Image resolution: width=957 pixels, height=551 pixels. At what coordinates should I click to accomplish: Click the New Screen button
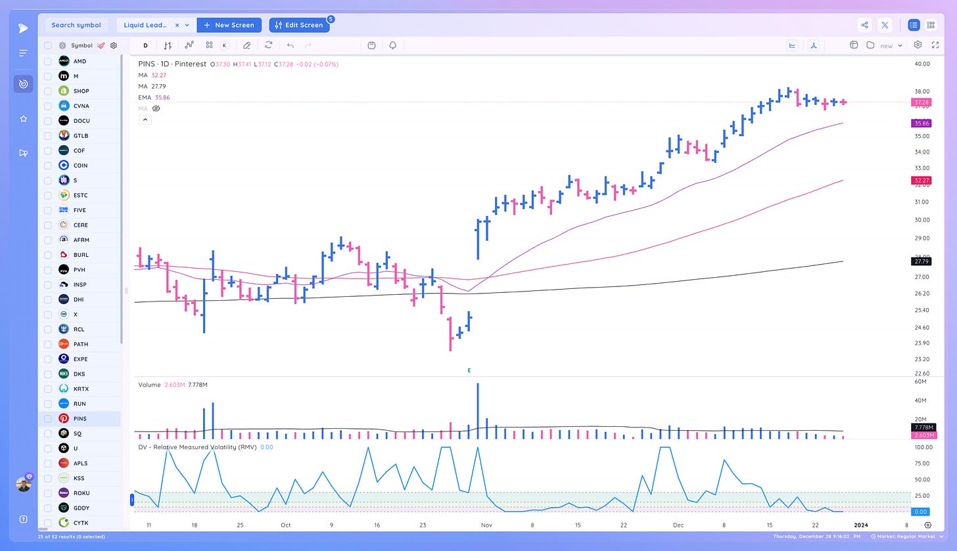[x=229, y=25]
